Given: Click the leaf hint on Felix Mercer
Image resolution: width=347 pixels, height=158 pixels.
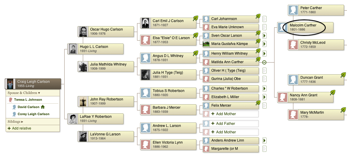Looking at the screenshot, I should pos(258,103).
